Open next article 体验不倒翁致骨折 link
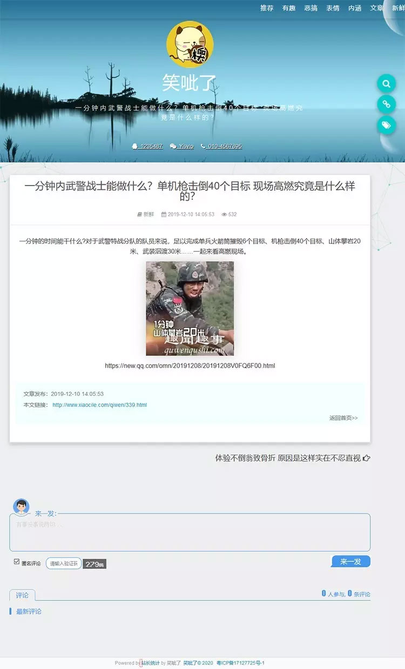 [x=293, y=458]
